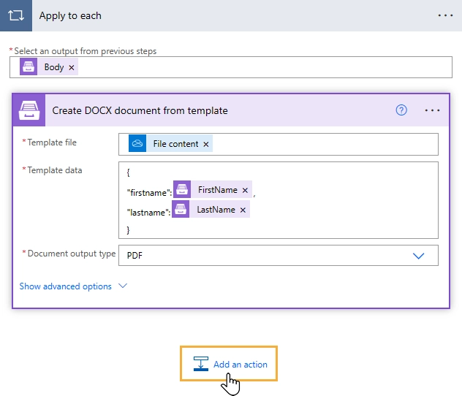Click the PDF value text
462x396 pixels.
click(135, 255)
